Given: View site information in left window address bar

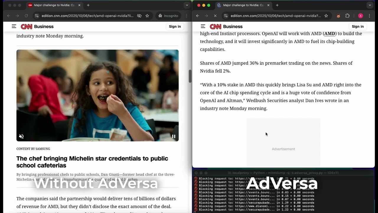Looking at the screenshot, I should coord(36,16).
